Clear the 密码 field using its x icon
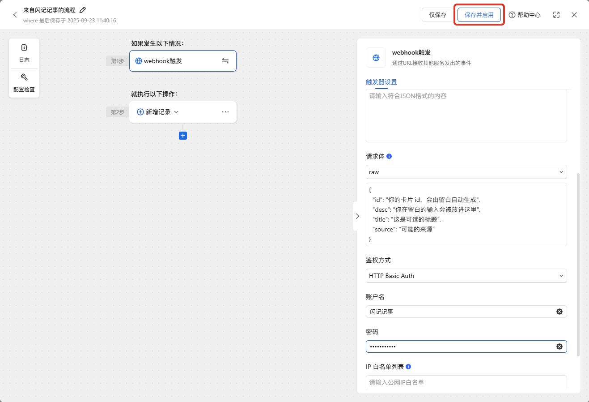589x402 pixels. pyautogui.click(x=559, y=346)
